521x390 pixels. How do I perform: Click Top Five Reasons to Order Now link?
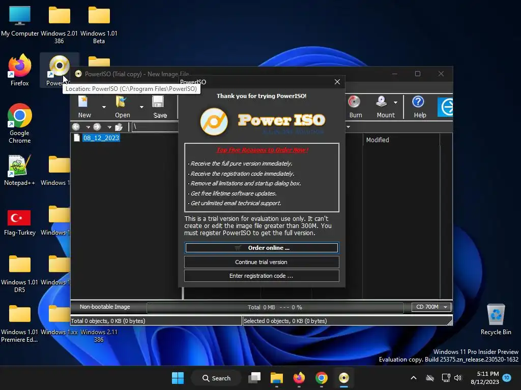[x=263, y=150]
